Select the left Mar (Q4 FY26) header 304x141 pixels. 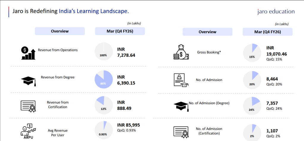tap(120, 31)
